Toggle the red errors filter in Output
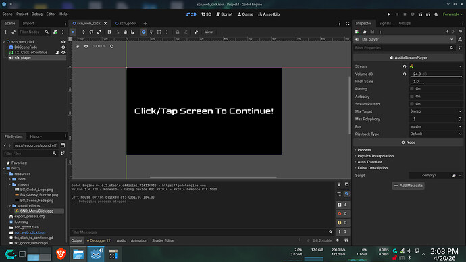 [x=342, y=213]
